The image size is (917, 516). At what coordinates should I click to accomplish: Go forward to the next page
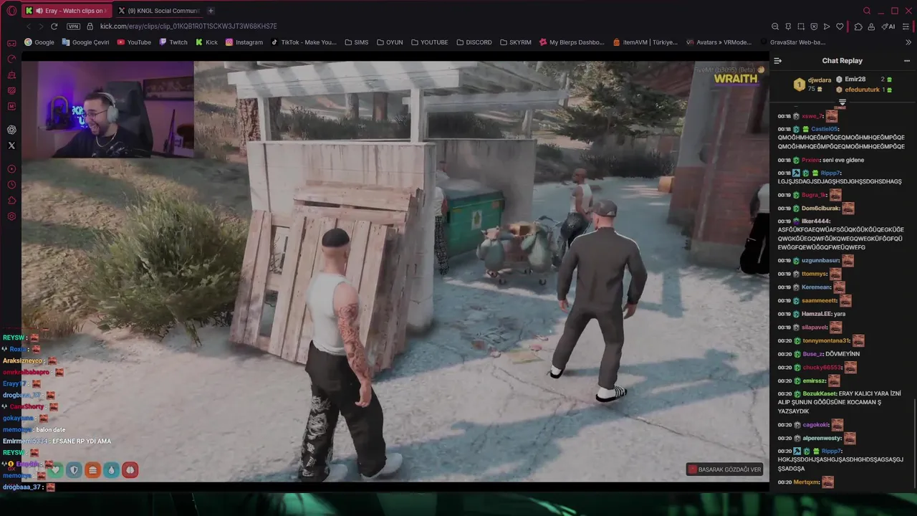[x=41, y=27]
